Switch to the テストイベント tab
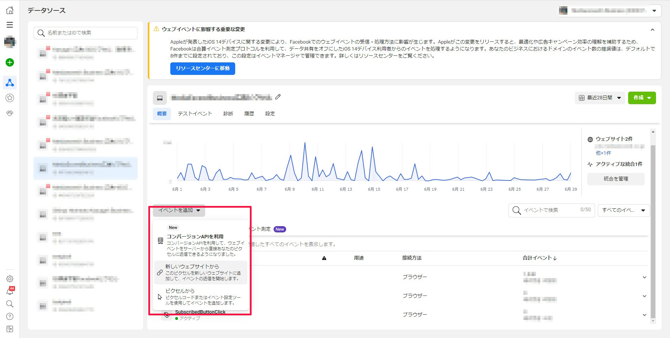 click(x=195, y=114)
